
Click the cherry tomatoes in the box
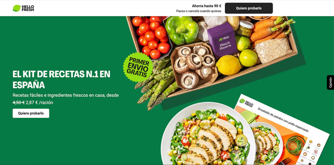(152, 36)
